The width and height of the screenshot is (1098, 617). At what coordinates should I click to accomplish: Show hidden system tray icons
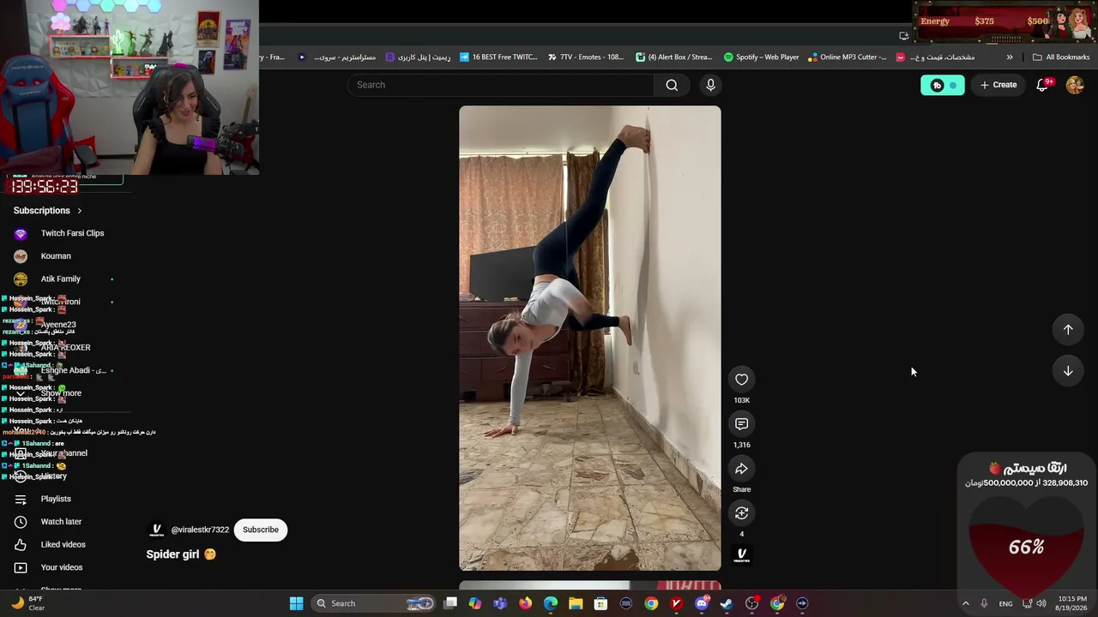(x=965, y=603)
